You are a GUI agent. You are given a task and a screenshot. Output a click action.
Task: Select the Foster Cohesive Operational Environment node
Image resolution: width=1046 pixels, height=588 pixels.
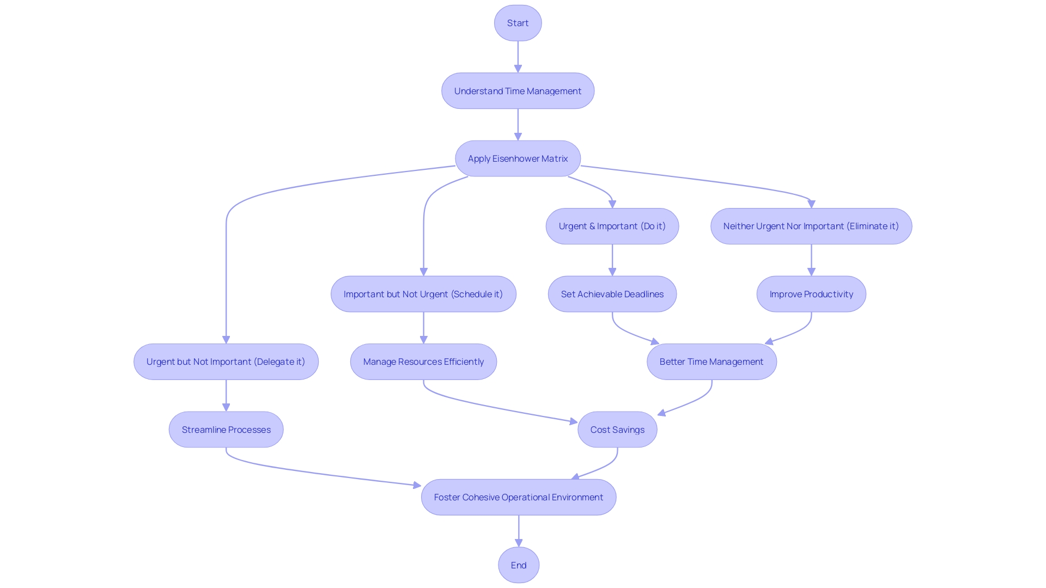tap(518, 497)
